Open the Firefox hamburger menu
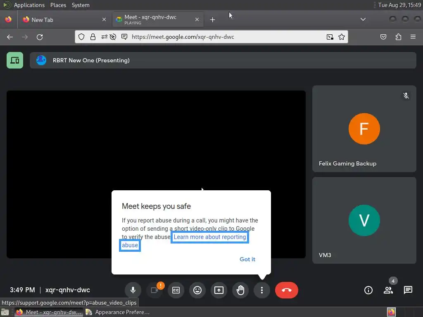Screen dimensions: 423x317 (x=413, y=37)
